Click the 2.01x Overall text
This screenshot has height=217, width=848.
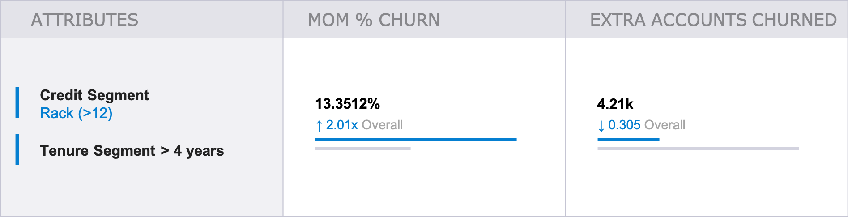tap(364, 125)
